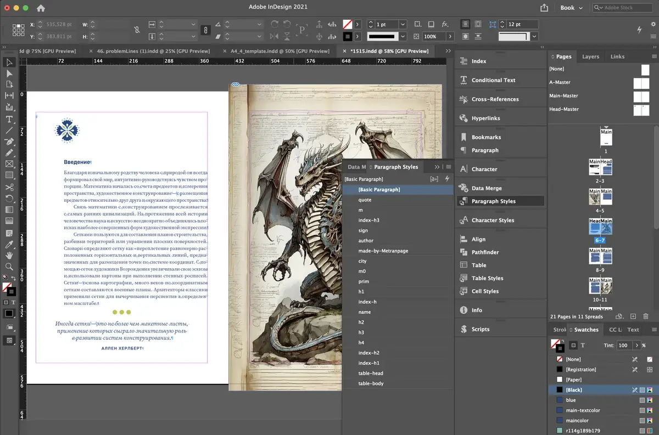Select the Page tool

pyautogui.click(x=9, y=84)
